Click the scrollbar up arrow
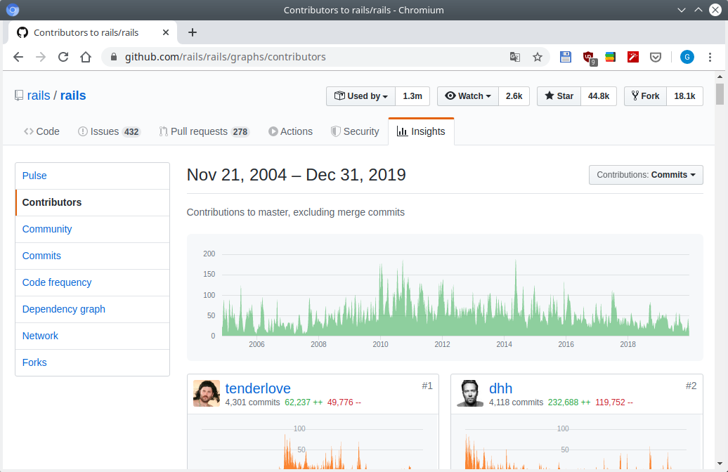The height and width of the screenshot is (472, 728). 720,77
